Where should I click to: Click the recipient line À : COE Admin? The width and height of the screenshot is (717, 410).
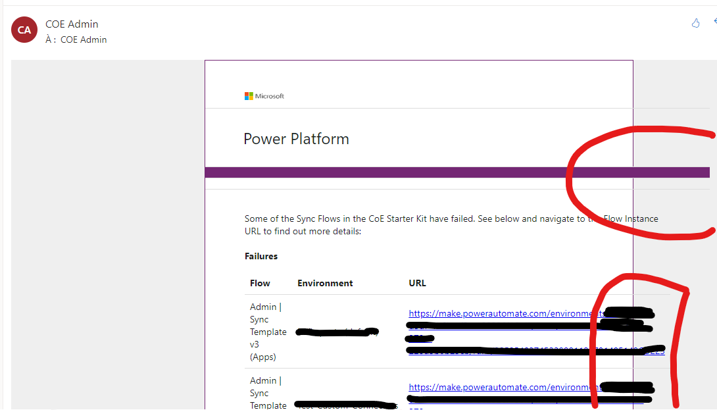[x=76, y=39]
